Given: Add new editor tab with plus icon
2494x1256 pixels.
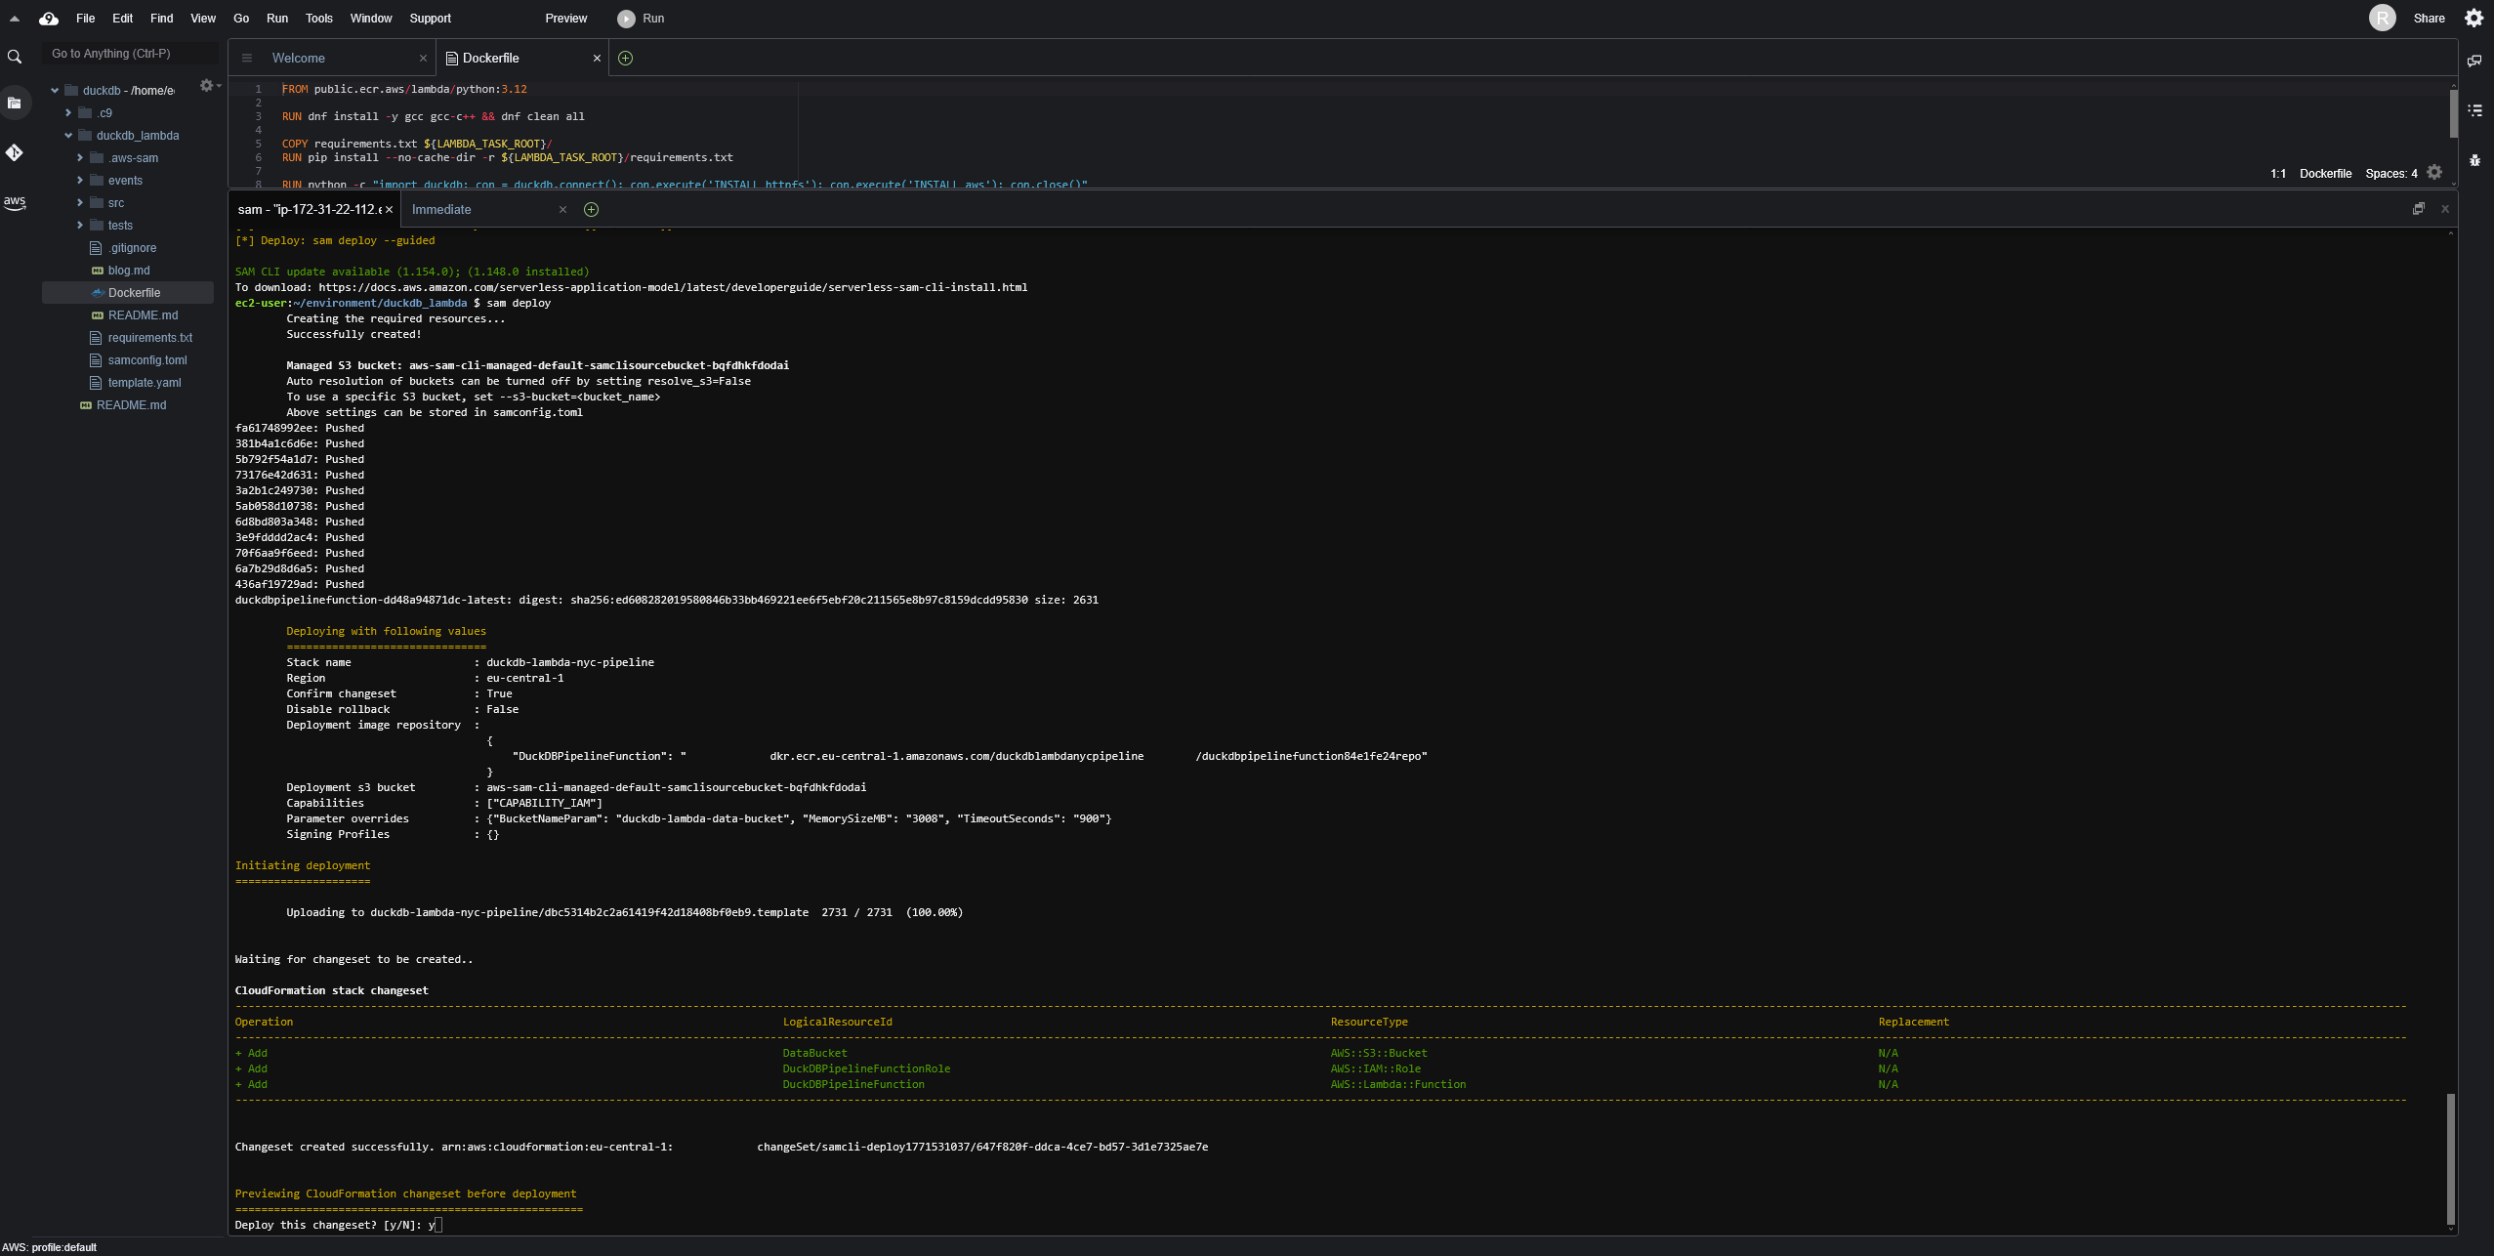Looking at the screenshot, I should (x=626, y=59).
